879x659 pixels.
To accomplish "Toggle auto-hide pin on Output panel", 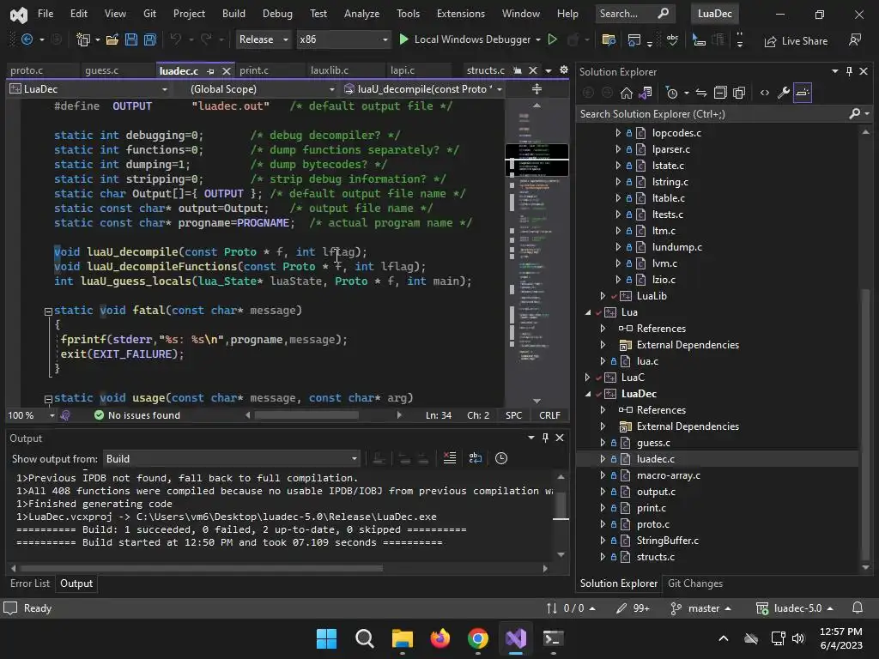I will [x=545, y=438].
